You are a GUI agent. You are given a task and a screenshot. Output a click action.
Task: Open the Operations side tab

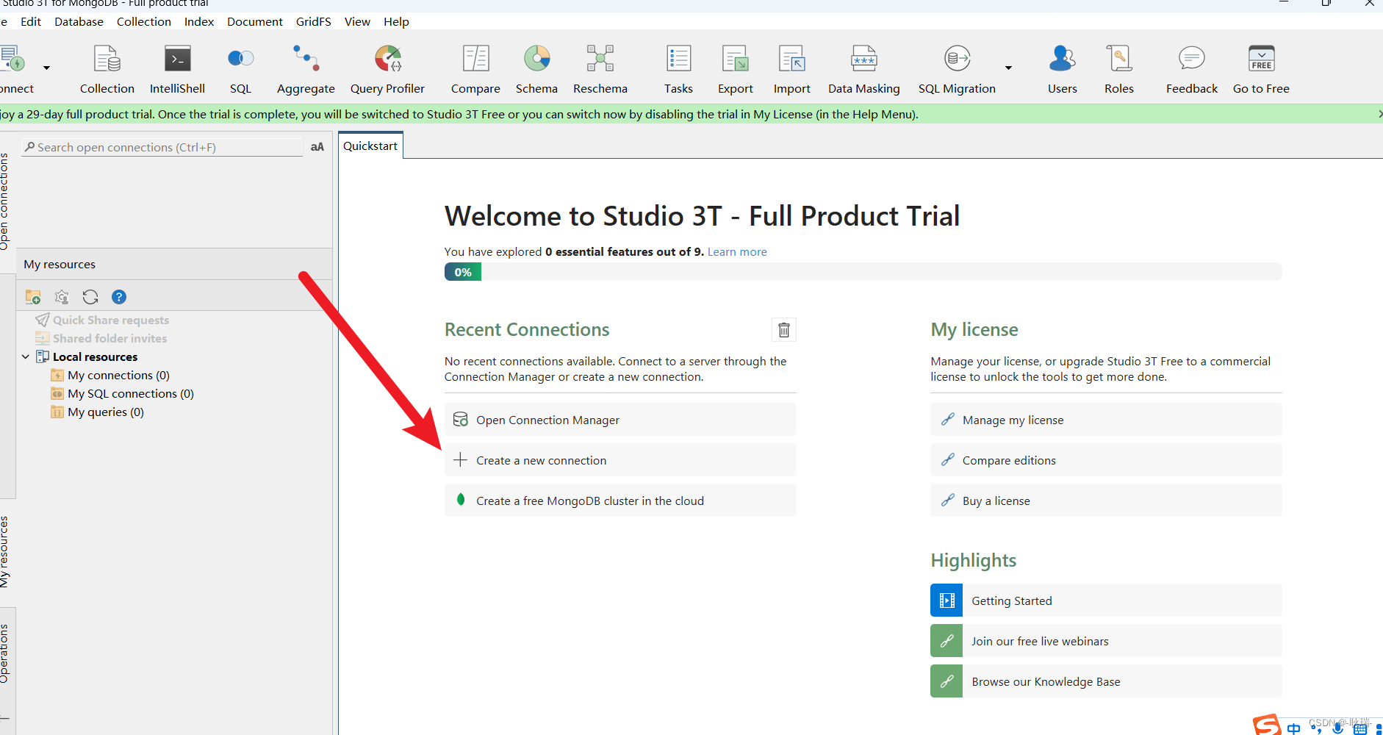coord(5,653)
